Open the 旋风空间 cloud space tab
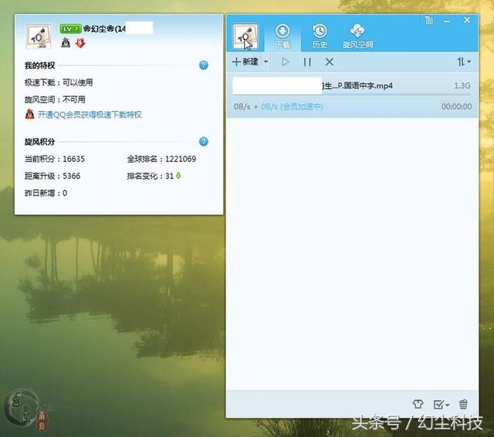This screenshot has width=494, height=437. [357, 36]
